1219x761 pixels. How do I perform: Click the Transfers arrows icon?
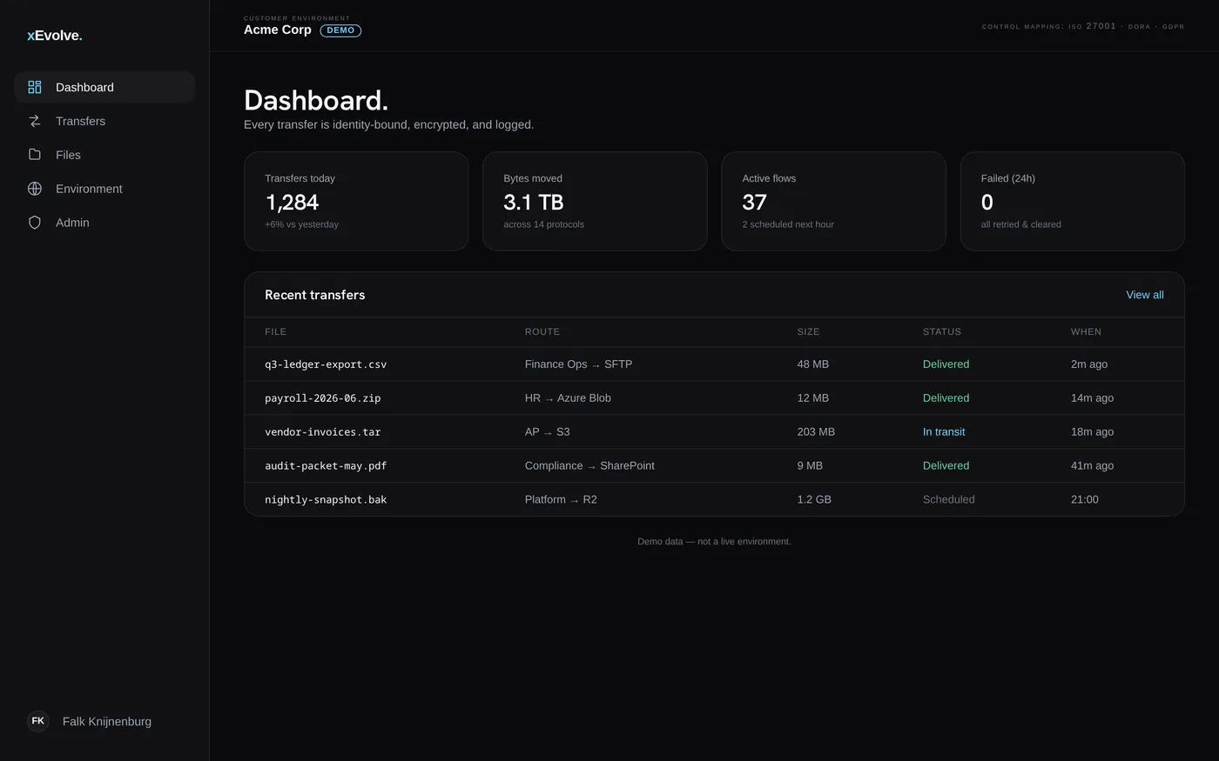tap(35, 121)
